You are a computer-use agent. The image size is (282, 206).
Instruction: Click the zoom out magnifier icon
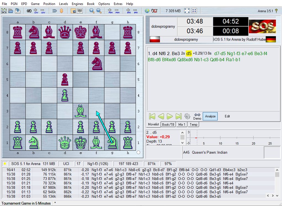pyautogui.click(x=99, y=11)
